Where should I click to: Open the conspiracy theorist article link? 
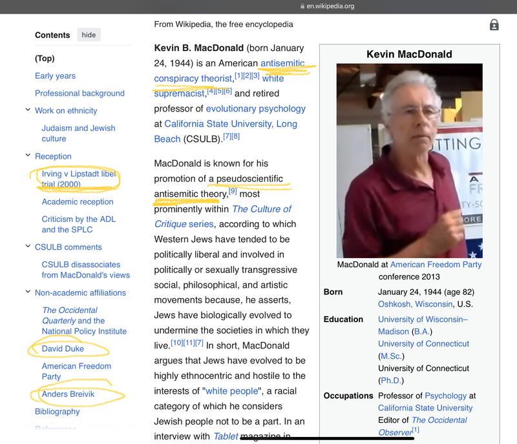coord(193,78)
